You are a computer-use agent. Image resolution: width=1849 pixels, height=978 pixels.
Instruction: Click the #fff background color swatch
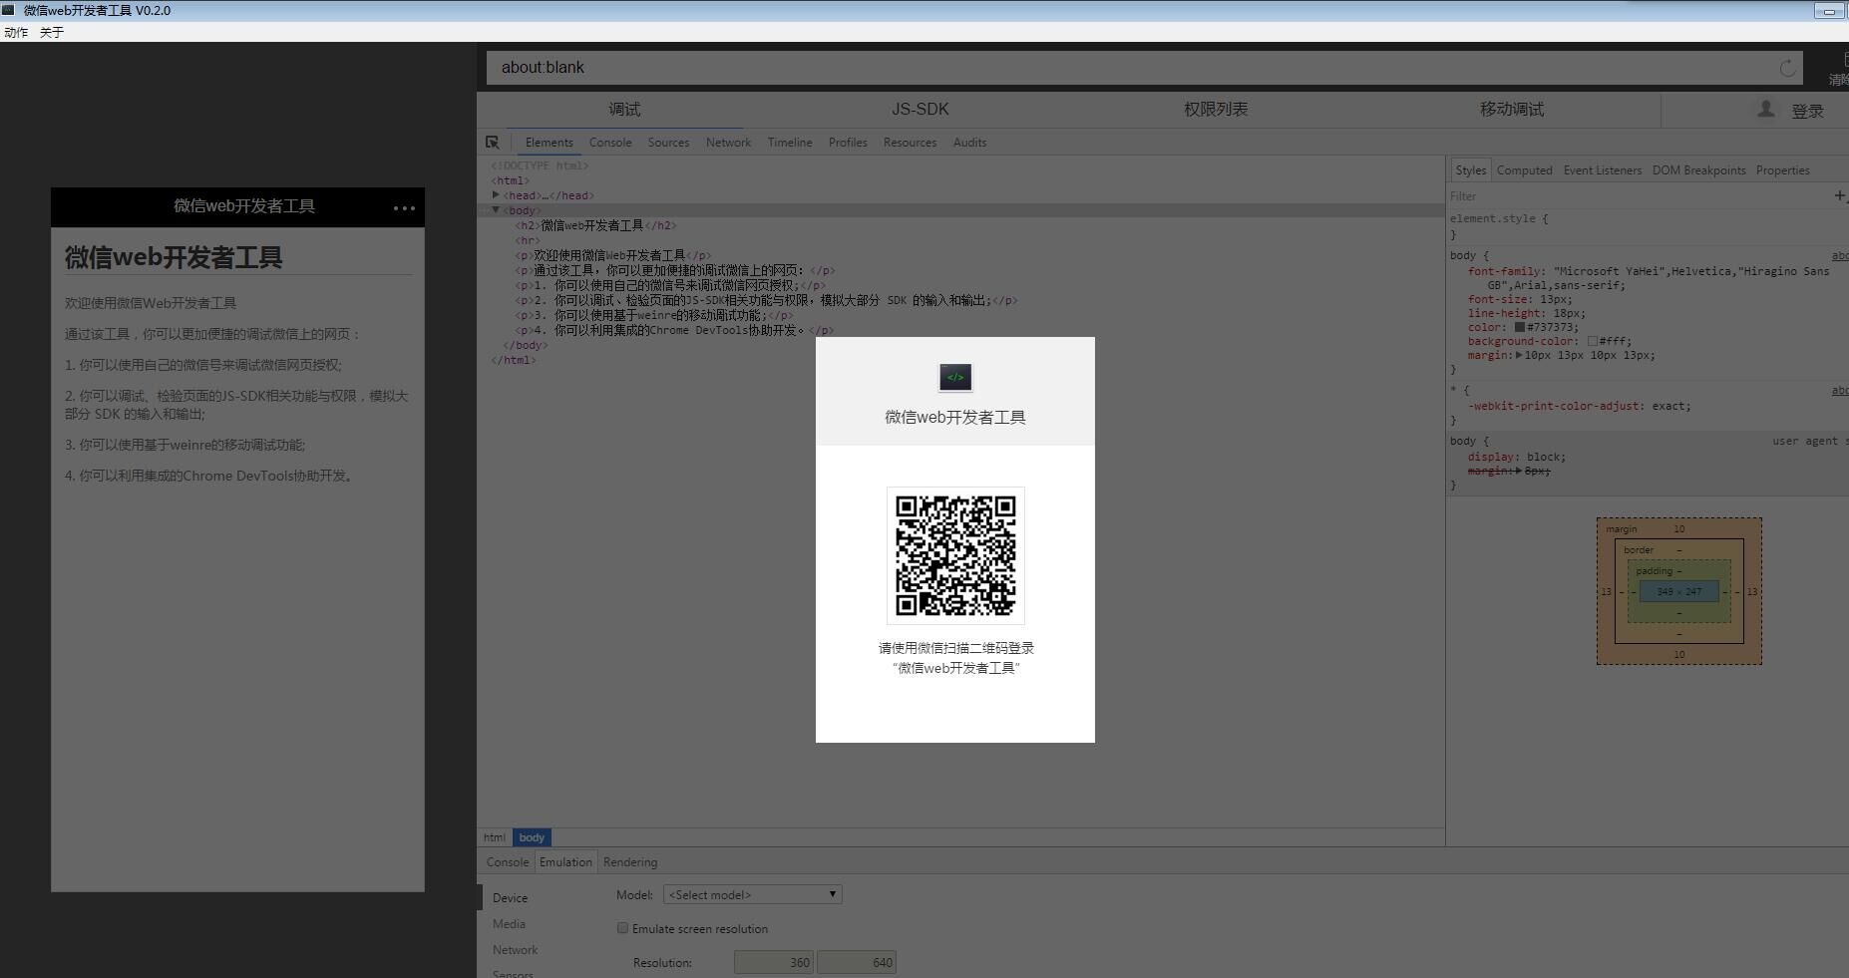point(1593,341)
